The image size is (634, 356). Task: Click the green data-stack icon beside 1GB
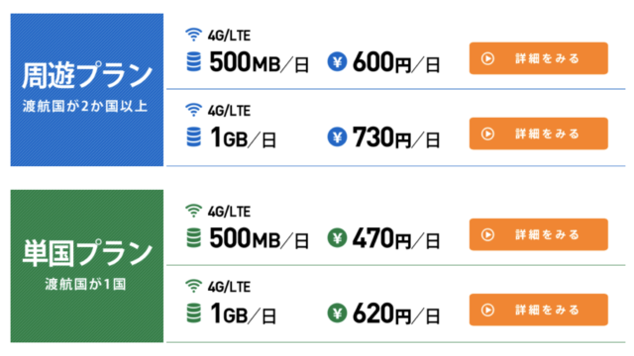(194, 313)
